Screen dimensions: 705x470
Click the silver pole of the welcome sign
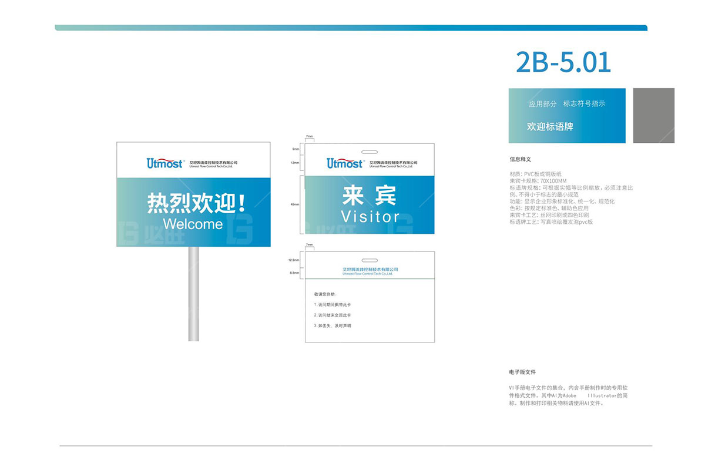point(193,293)
